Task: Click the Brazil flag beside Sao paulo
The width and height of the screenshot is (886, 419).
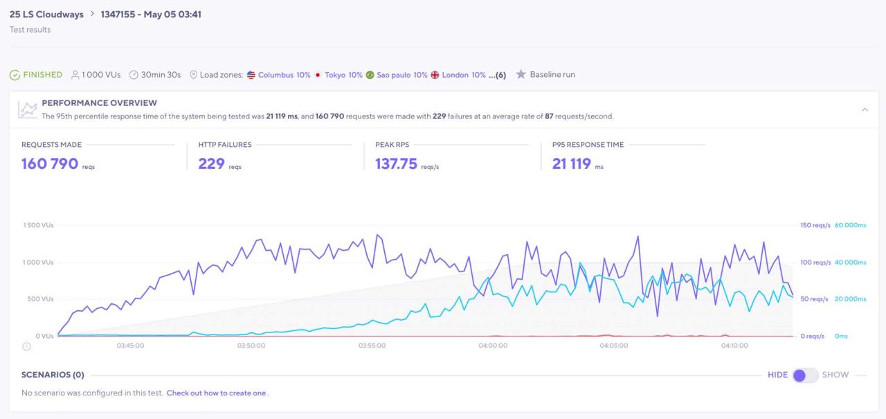Action: (370, 75)
